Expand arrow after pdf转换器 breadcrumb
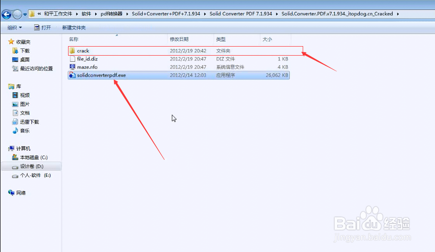This screenshot has height=252, width=435. [127, 14]
